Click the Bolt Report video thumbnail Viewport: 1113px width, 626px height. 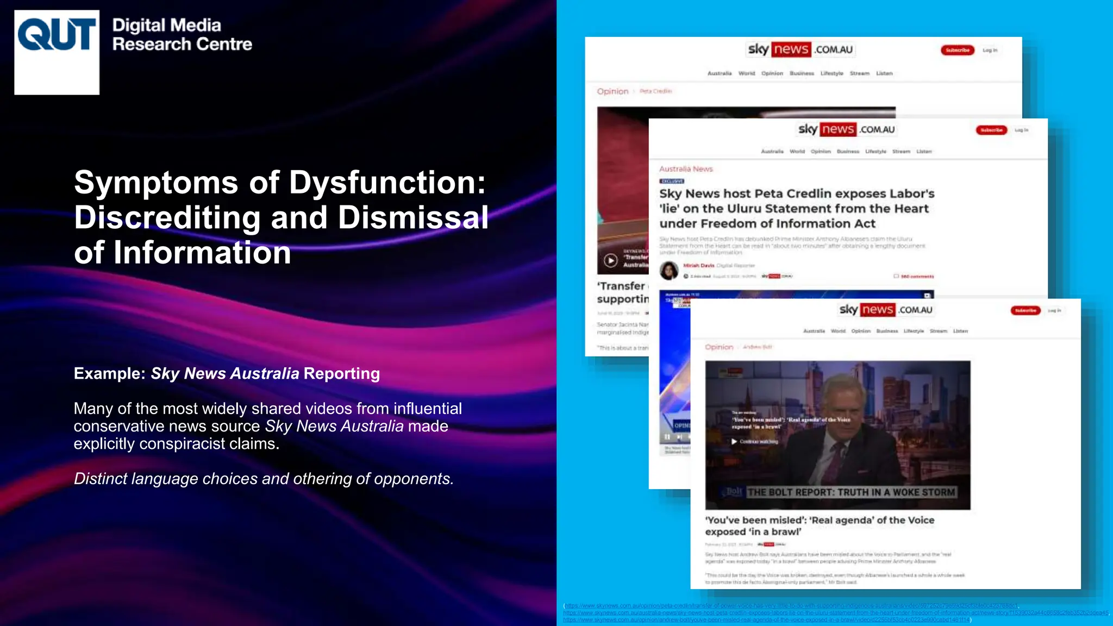pyautogui.click(x=837, y=435)
